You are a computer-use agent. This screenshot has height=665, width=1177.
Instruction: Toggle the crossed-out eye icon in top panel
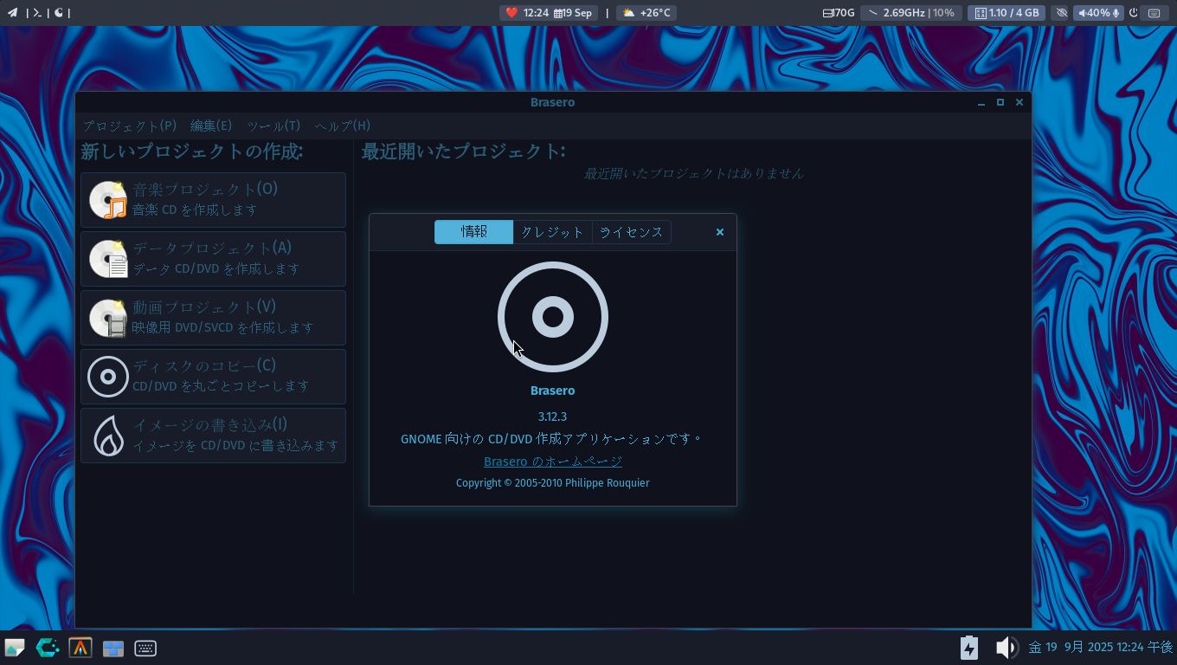coord(1062,13)
